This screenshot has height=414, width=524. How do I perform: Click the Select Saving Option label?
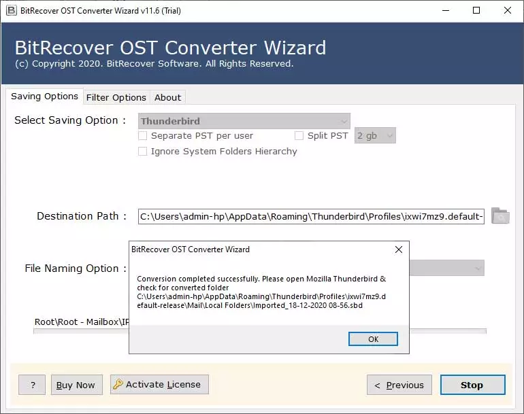pos(70,120)
